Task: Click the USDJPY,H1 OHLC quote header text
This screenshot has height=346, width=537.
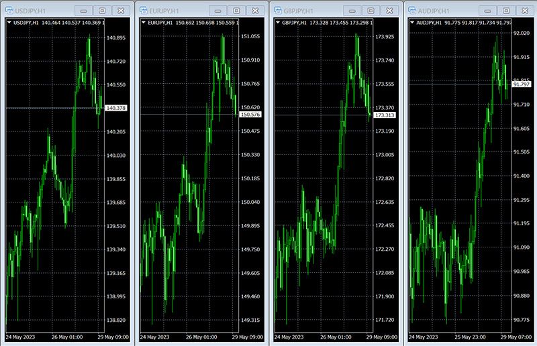Action: click(x=58, y=23)
